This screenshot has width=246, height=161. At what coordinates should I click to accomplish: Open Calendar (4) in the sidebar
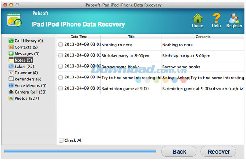coord(26,73)
